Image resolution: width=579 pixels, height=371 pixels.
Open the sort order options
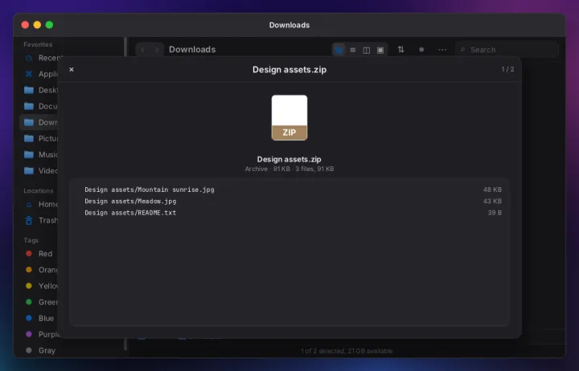400,50
